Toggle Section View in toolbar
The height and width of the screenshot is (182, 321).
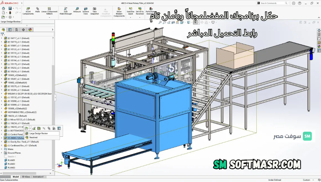pyautogui.click(x=86, y=11)
